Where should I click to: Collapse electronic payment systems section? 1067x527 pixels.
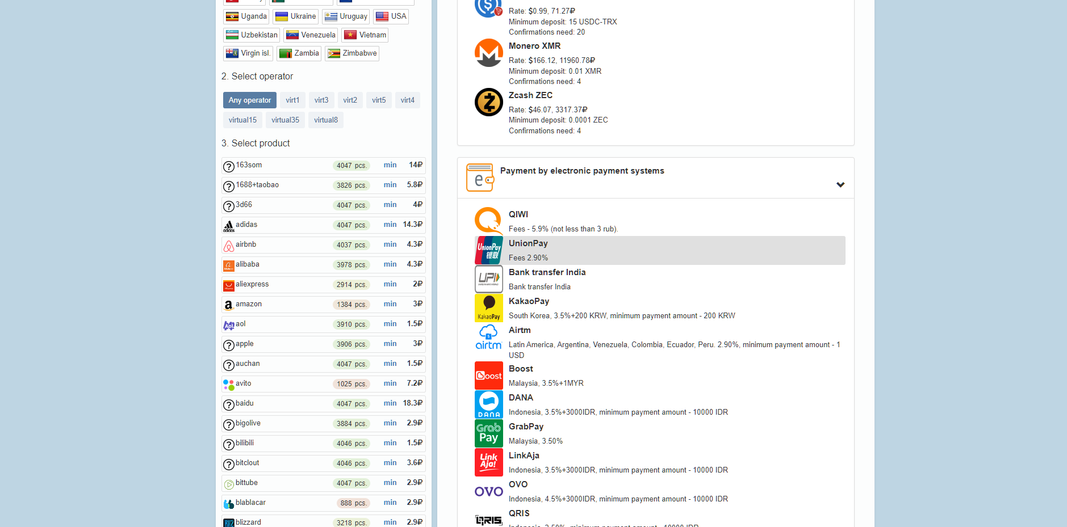point(840,185)
